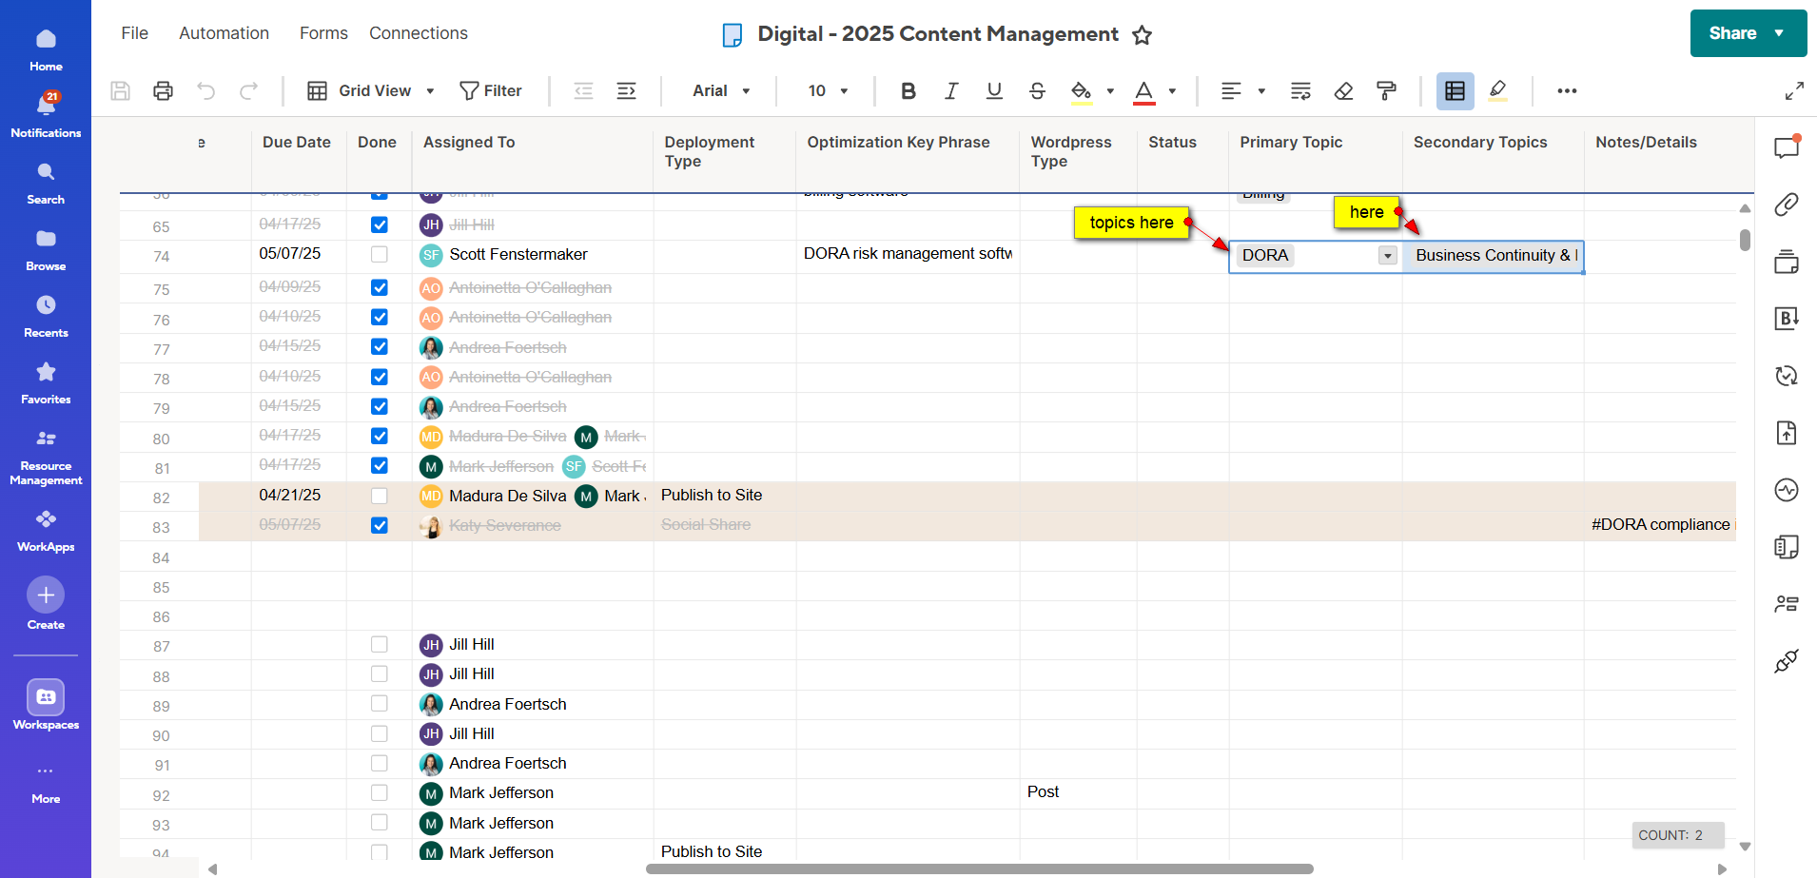Image resolution: width=1817 pixels, height=878 pixels.
Task: Click the Print icon in toolbar
Action: tap(163, 90)
